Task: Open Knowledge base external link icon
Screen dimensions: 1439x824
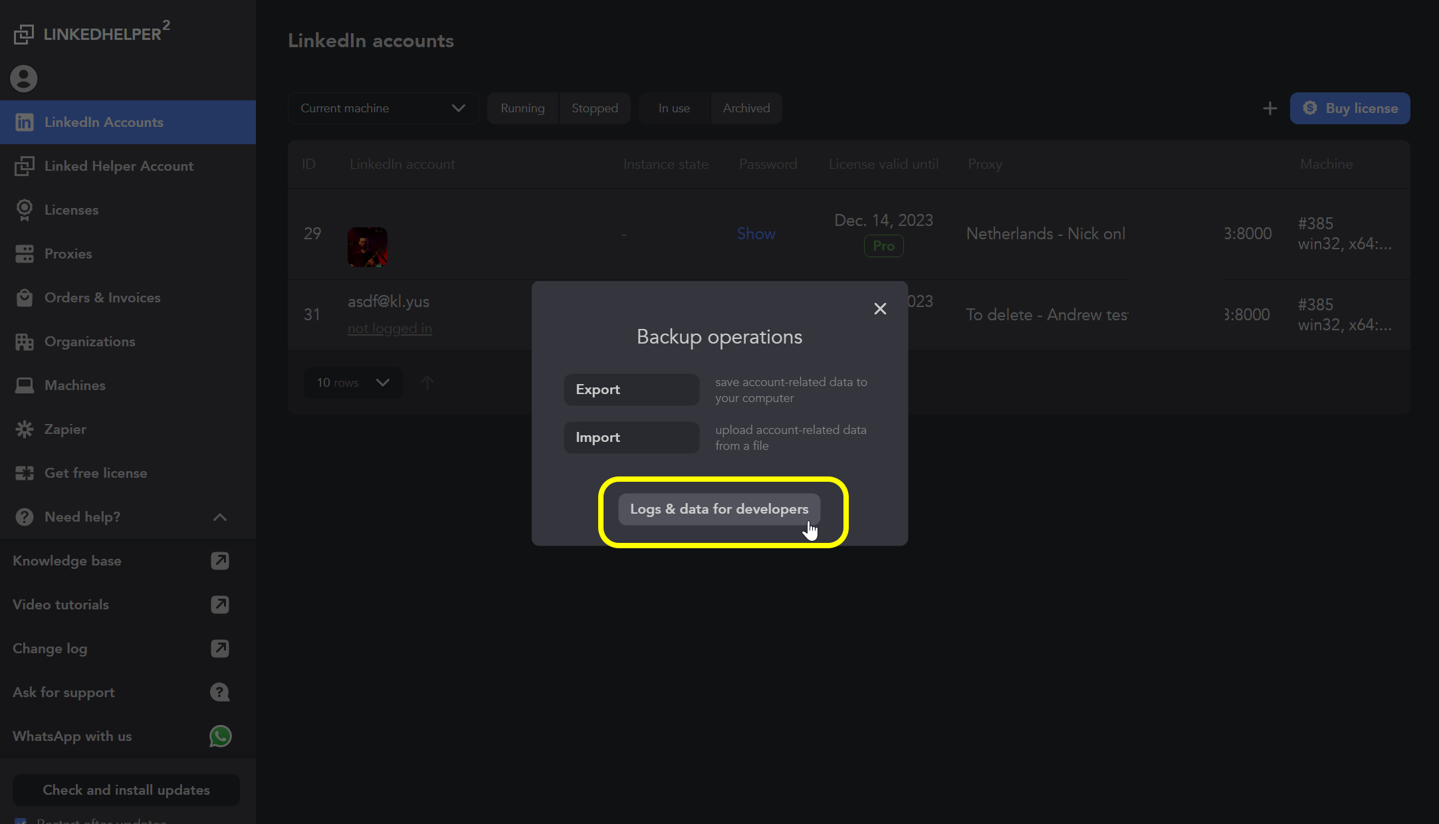Action: 220,561
